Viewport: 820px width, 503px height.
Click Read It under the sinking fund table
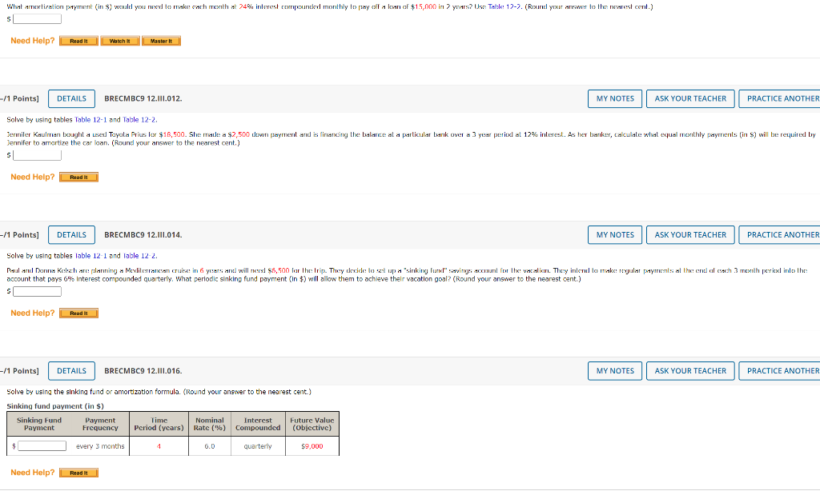coord(79,473)
